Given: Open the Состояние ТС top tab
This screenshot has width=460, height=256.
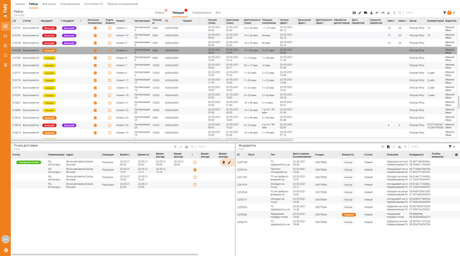Looking at the screenshot, I should pyautogui.click(x=94, y=4).
